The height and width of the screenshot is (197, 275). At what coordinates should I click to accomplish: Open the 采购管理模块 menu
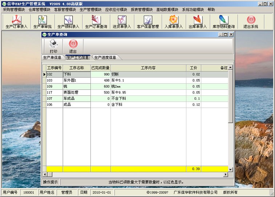[14, 10]
